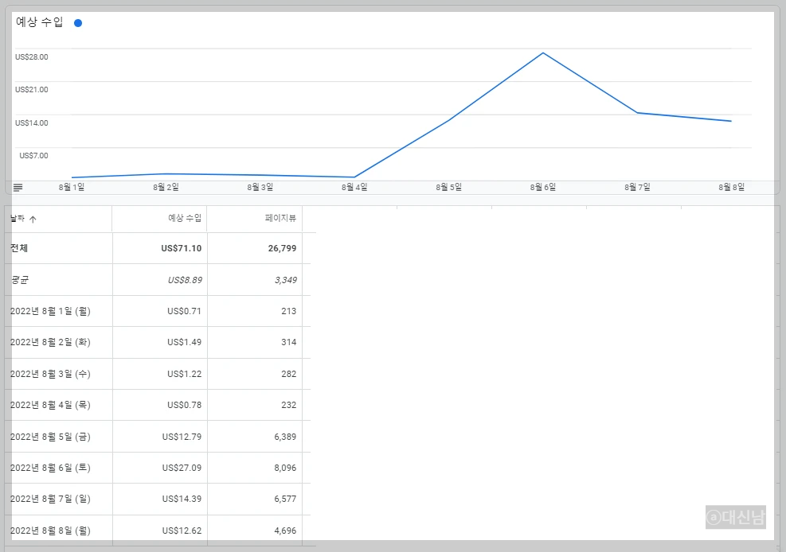Select total revenue US$71.10
Image resolution: width=786 pixels, height=552 pixels.
coord(181,248)
